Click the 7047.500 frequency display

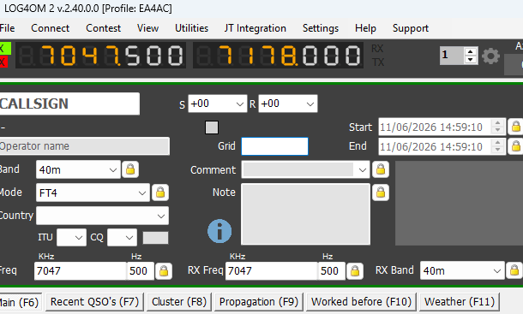pyautogui.click(x=100, y=56)
